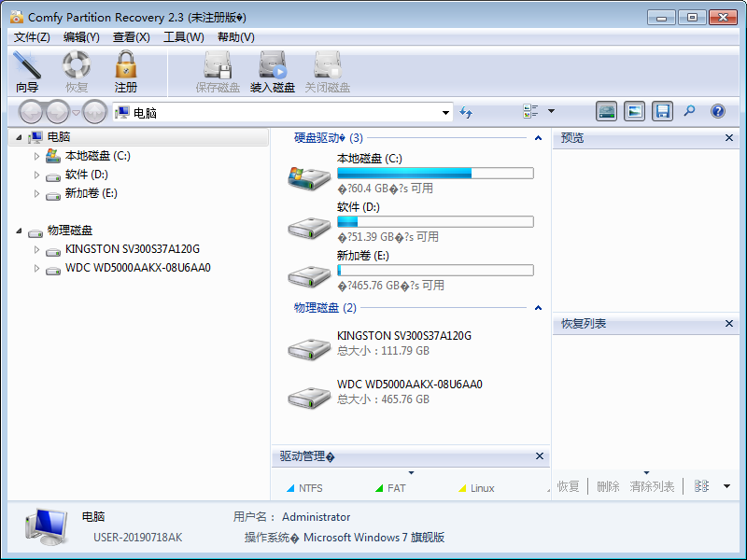Go up one level with up arrow
747x560 pixels.
tap(94, 112)
